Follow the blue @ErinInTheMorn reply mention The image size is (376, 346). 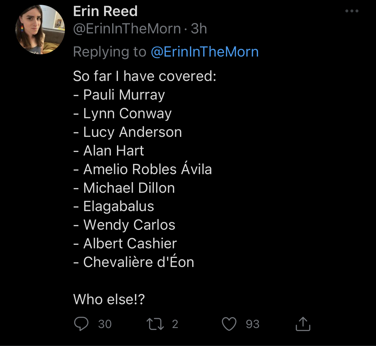click(205, 52)
